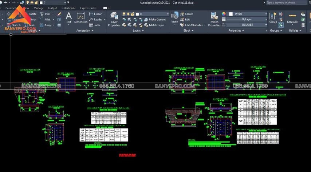
Task: Click Edit block icon
Action: coord(182,19)
